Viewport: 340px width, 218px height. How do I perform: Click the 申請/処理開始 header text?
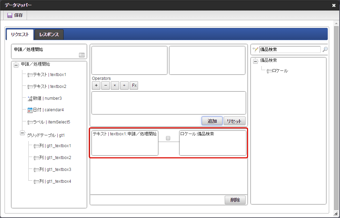pos(28,50)
